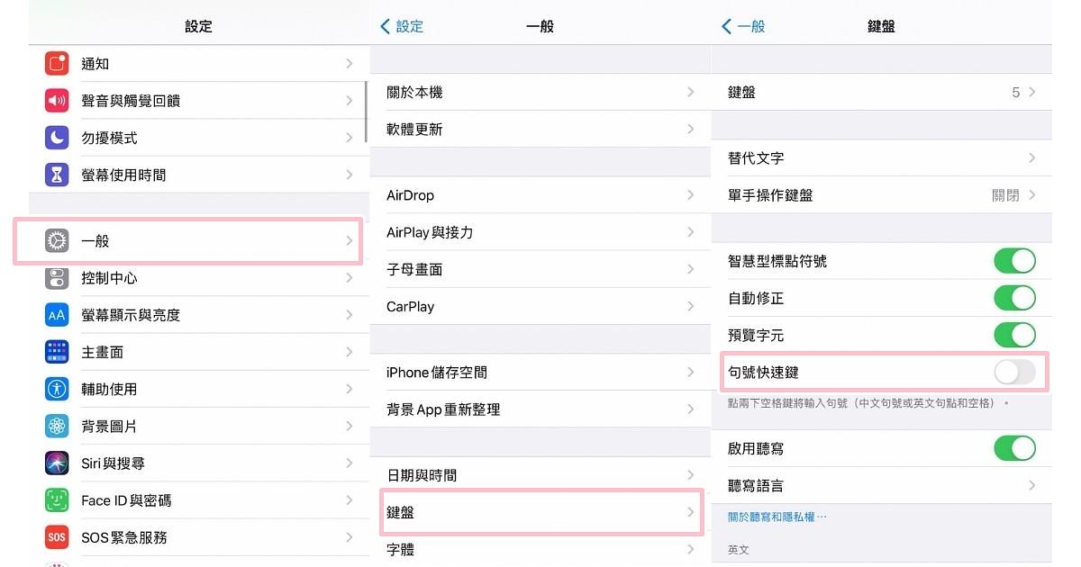Viewport: 1081px width, 567px height.
Task: Expand 單手操作鍵盤 options chevron
Action: coord(1032,195)
